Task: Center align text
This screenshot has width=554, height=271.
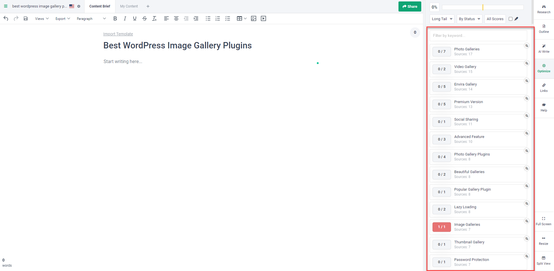Action: click(x=176, y=18)
